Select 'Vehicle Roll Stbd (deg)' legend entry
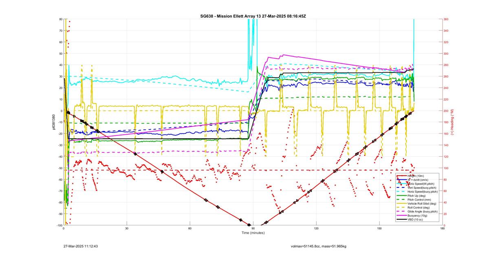Screen dimensions: 489x253 click(x=422, y=203)
